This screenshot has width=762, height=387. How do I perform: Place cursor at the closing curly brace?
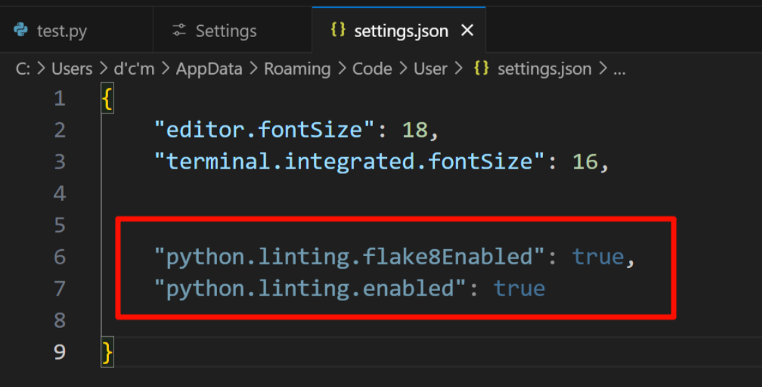click(108, 351)
